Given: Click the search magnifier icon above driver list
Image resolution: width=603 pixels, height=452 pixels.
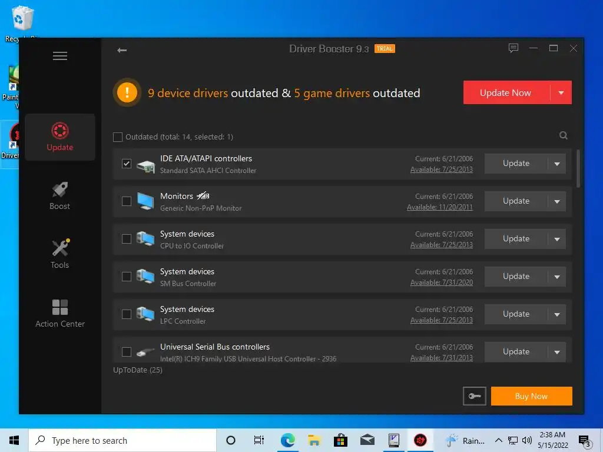Looking at the screenshot, I should [x=564, y=135].
